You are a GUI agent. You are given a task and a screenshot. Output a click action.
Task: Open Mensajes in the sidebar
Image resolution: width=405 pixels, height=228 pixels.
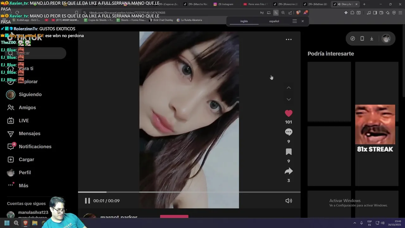pyautogui.click(x=29, y=134)
